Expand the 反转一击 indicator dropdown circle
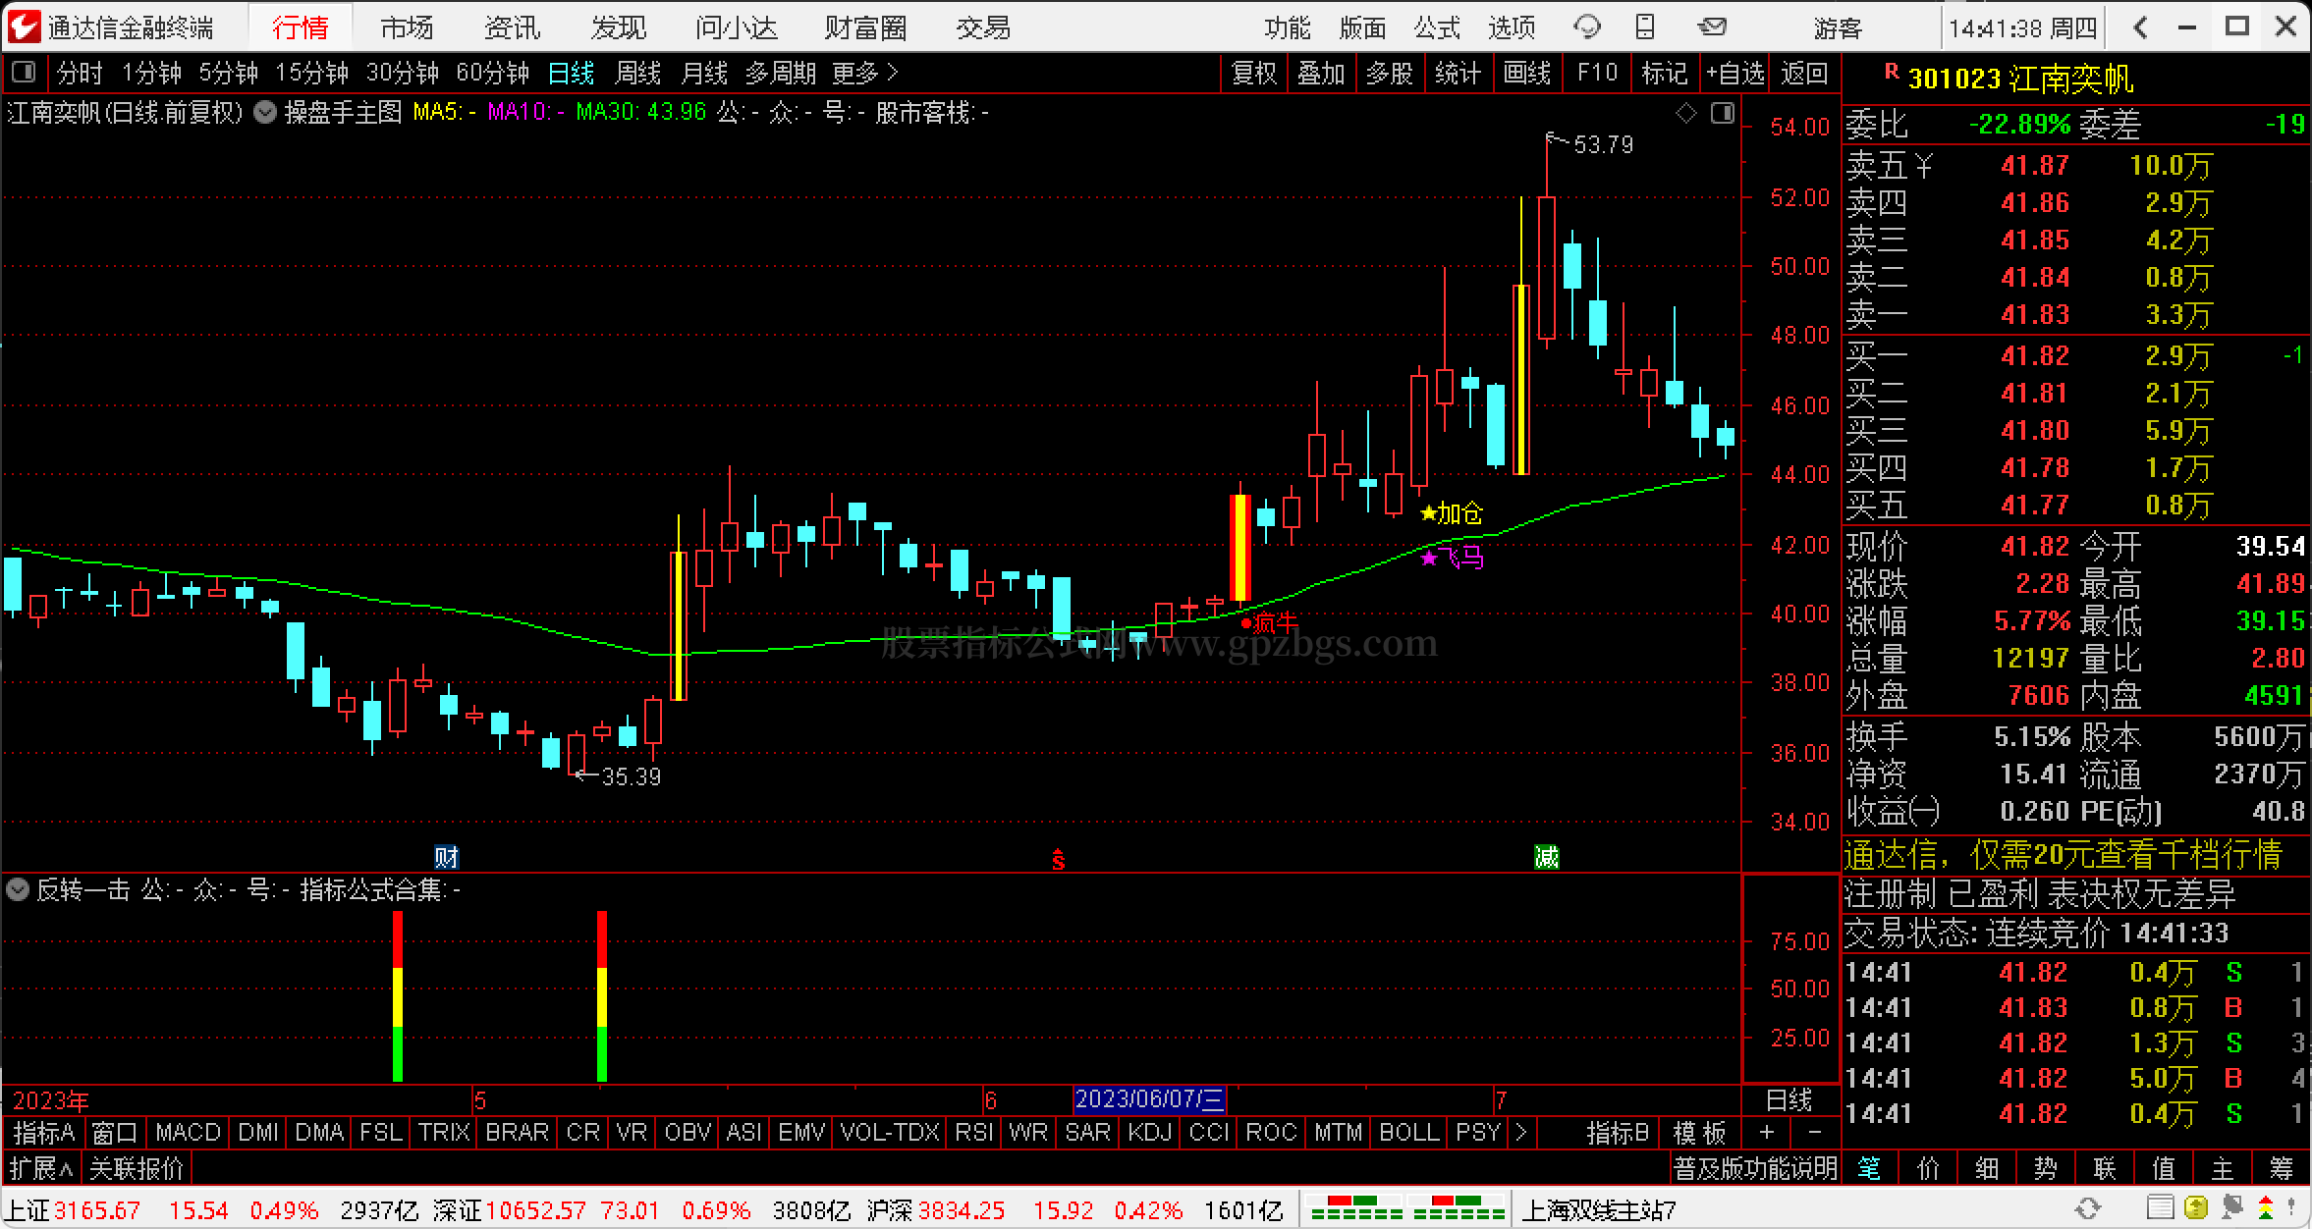 (x=17, y=890)
